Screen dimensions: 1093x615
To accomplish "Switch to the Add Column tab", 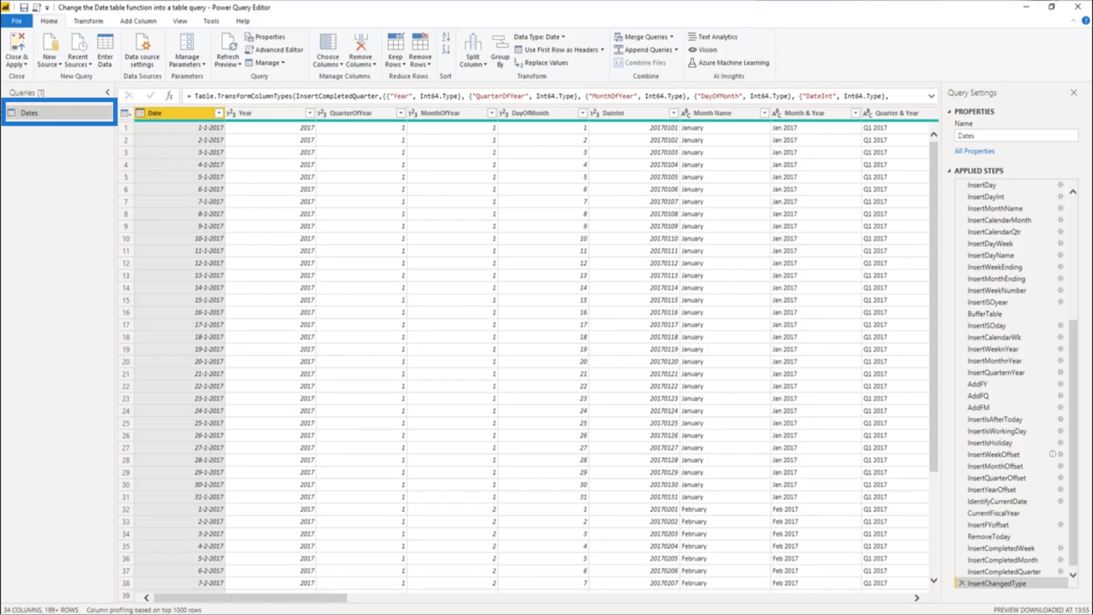I will [138, 21].
